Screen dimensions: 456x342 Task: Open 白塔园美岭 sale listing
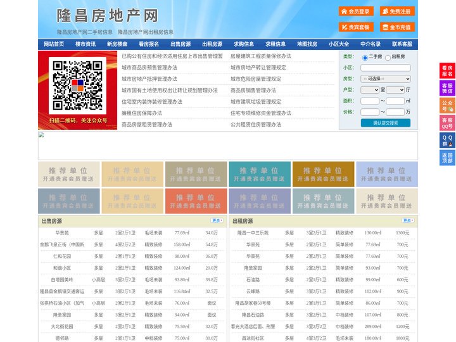pyautogui.click(x=62, y=279)
